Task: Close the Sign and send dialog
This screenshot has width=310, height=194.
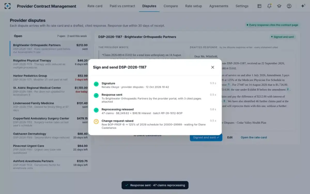Action: point(213,67)
